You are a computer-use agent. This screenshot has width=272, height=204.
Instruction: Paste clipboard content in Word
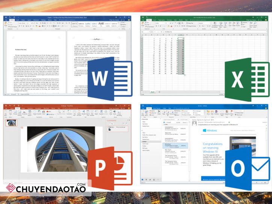[x=6, y=24]
